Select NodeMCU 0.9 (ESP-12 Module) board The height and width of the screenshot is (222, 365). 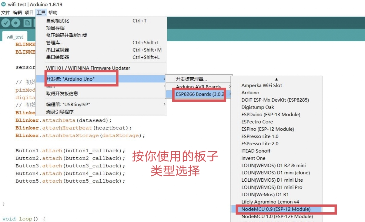(276, 209)
